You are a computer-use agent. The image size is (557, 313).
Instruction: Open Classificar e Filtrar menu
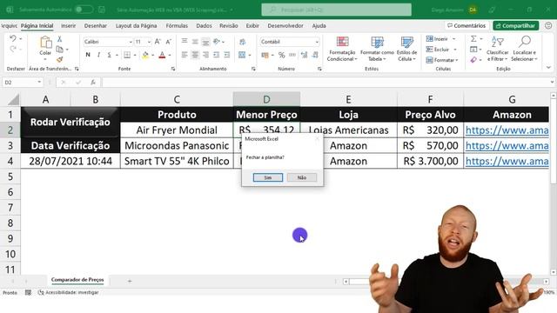tap(498, 49)
